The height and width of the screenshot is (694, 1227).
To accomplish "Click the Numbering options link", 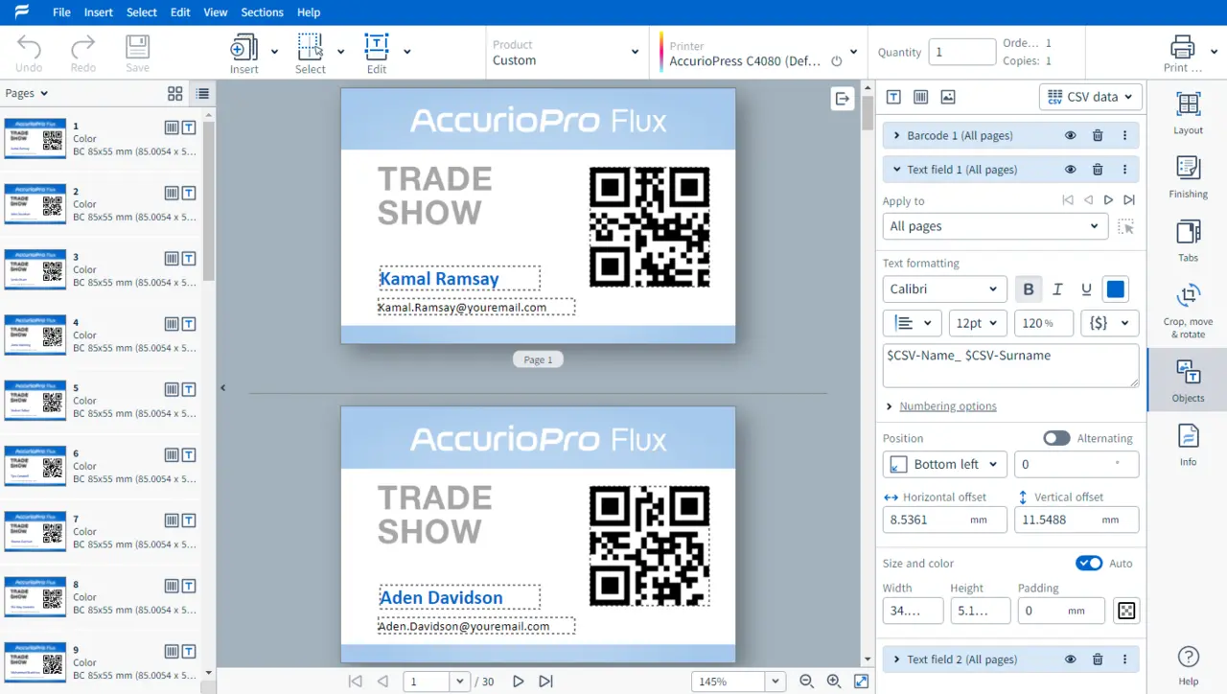I will [948, 406].
